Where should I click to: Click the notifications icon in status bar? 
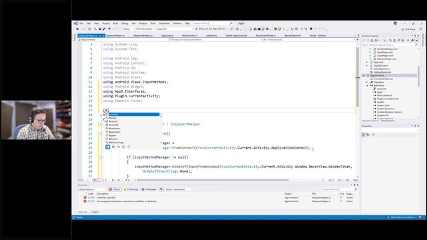[x=421, y=217]
